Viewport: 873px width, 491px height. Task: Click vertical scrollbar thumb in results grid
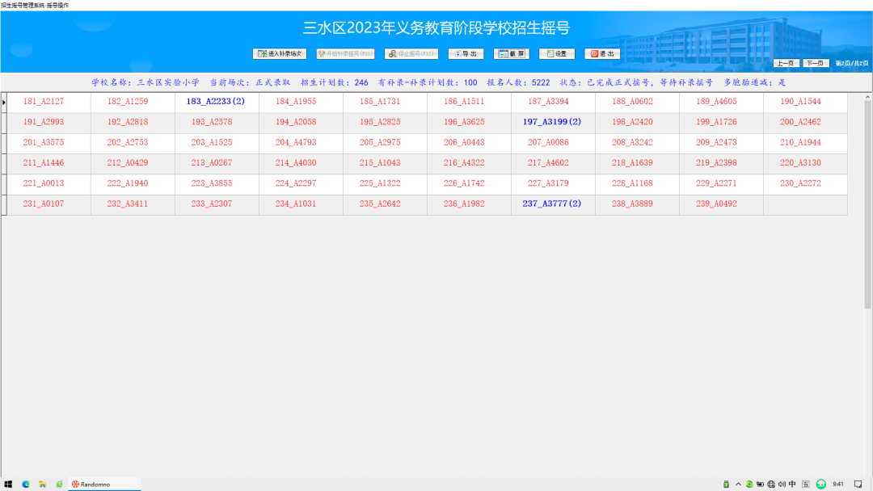coord(867,204)
